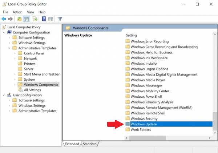
Task: Select Windows Components in the tree
Action: pyautogui.click(x=41, y=85)
